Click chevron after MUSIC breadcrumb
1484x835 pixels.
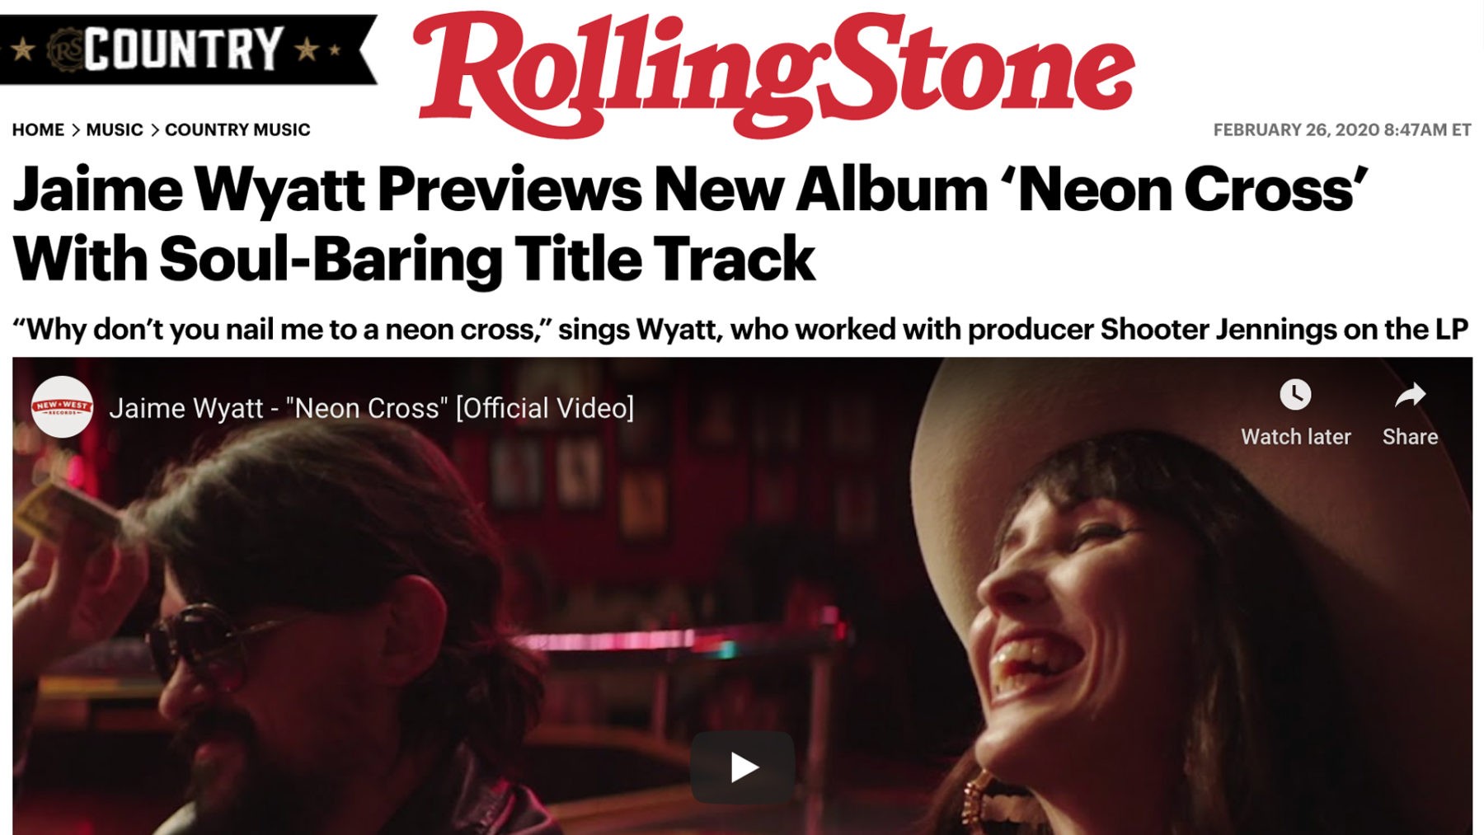click(154, 130)
